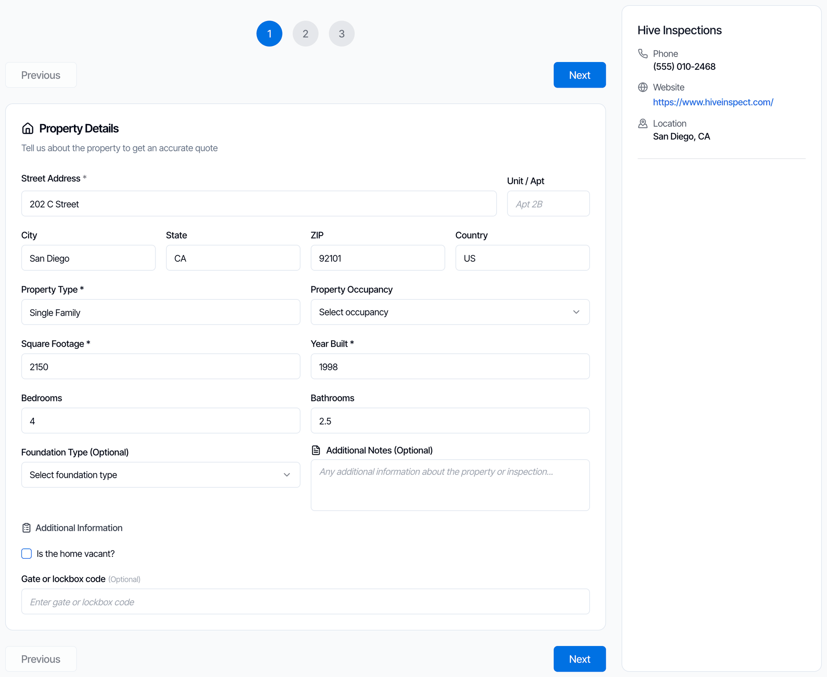Click the 'Is the home vacant?' label

76,554
